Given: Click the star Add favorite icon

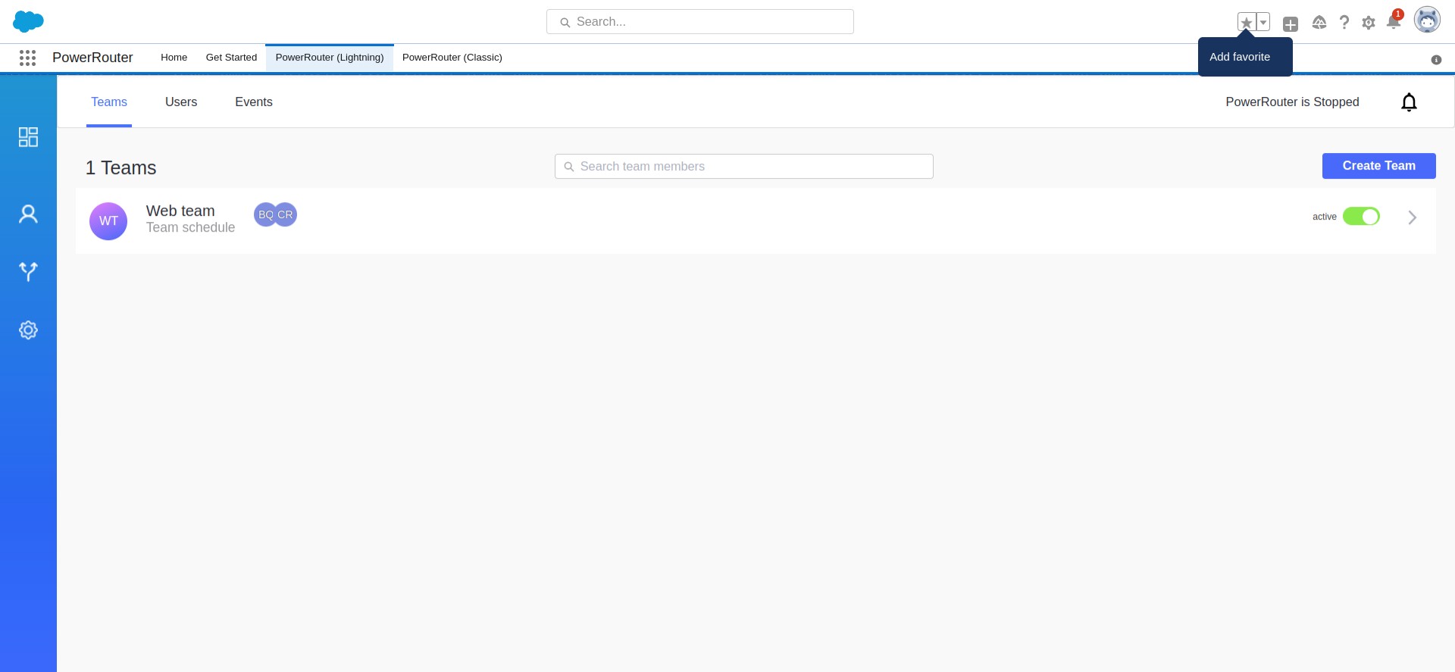Looking at the screenshot, I should pos(1247,23).
